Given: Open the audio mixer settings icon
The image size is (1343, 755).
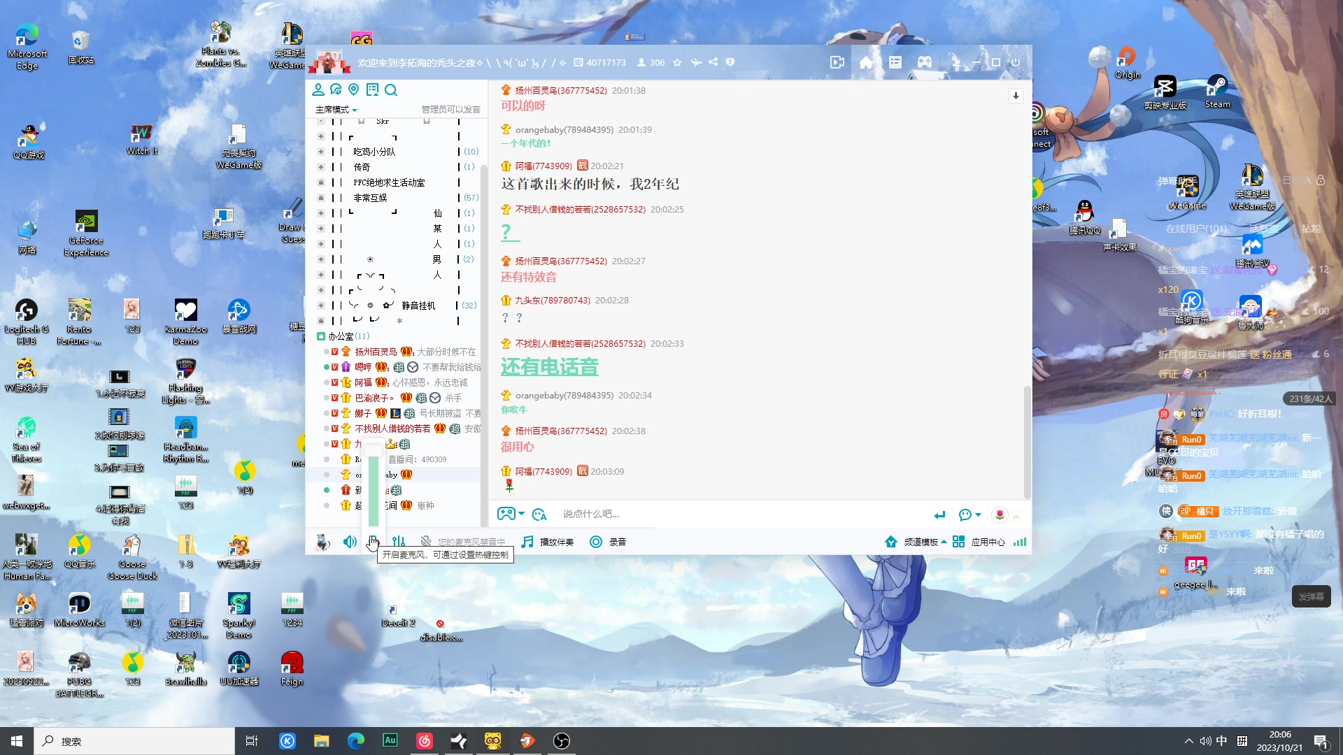Looking at the screenshot, I should (x=399, y=541).
